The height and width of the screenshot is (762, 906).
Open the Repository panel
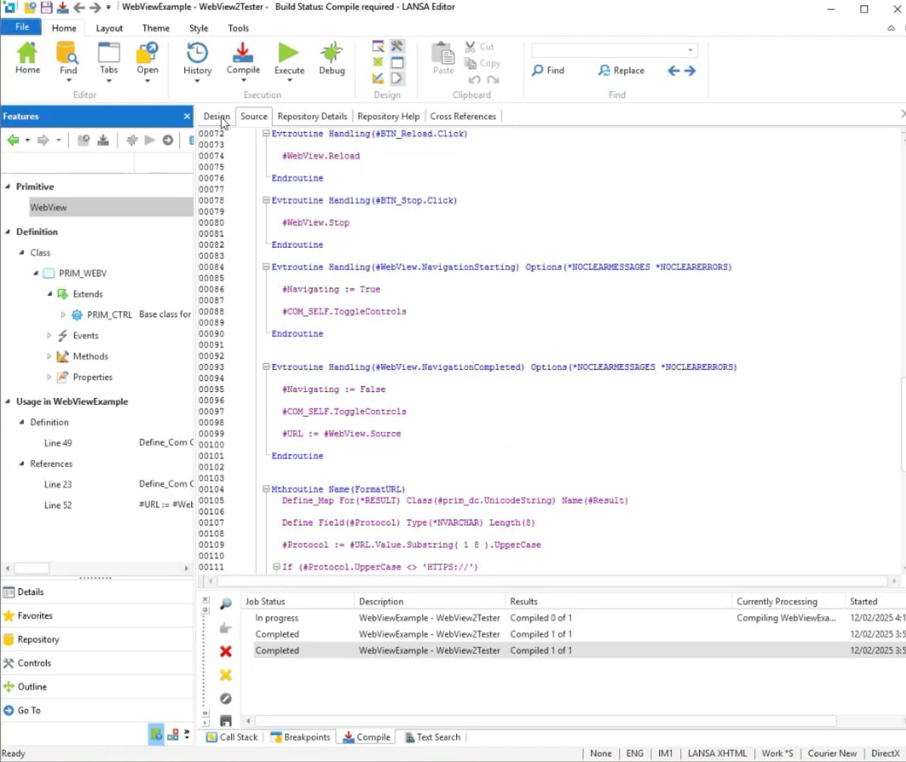(x=97, y=639)
